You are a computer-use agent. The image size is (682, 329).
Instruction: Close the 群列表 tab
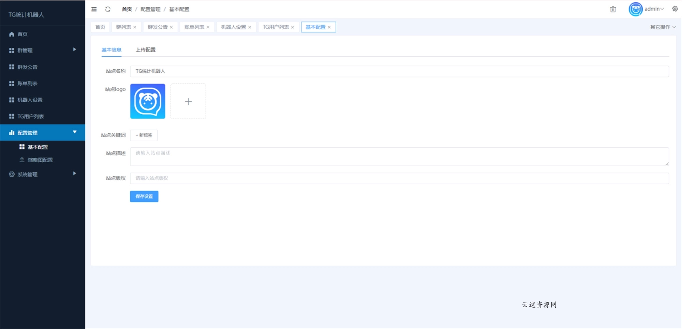tap(135, 27)
